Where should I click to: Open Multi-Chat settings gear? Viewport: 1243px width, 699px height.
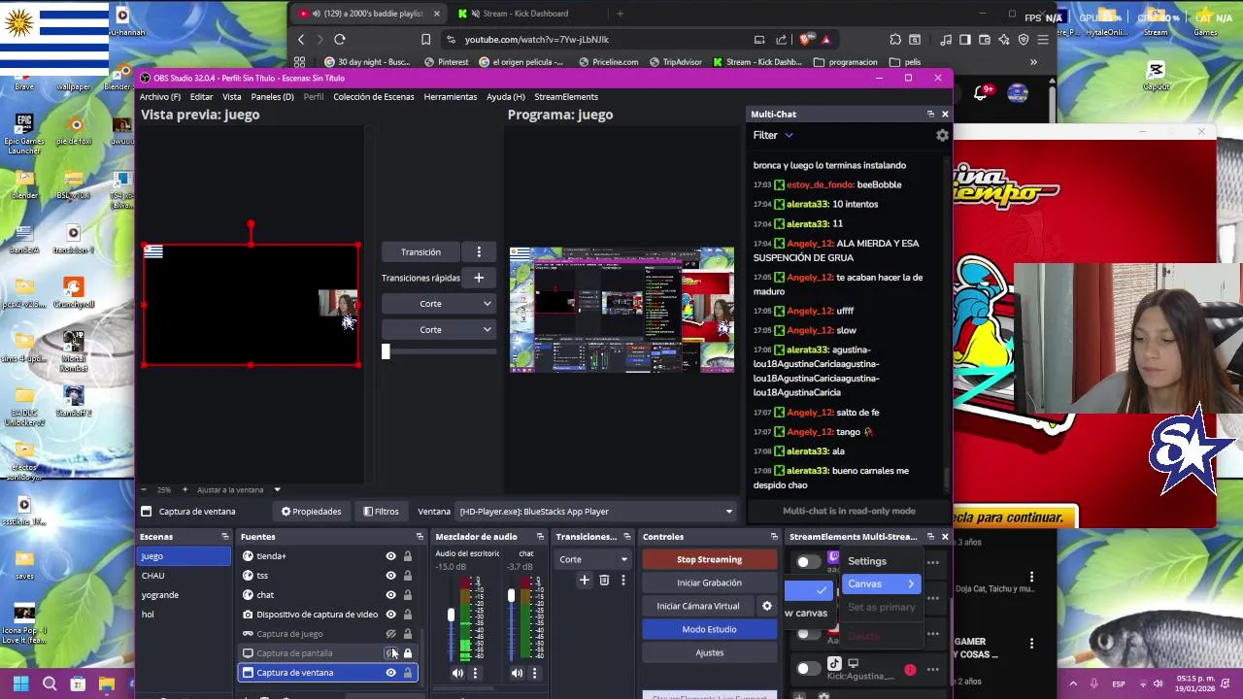pos(942,136)
